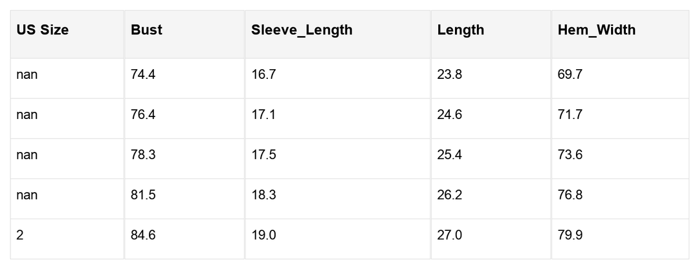Select the Length value 23.8
Image resolution: width=699 pixels, height=269 pixels.
click(449, 75)
